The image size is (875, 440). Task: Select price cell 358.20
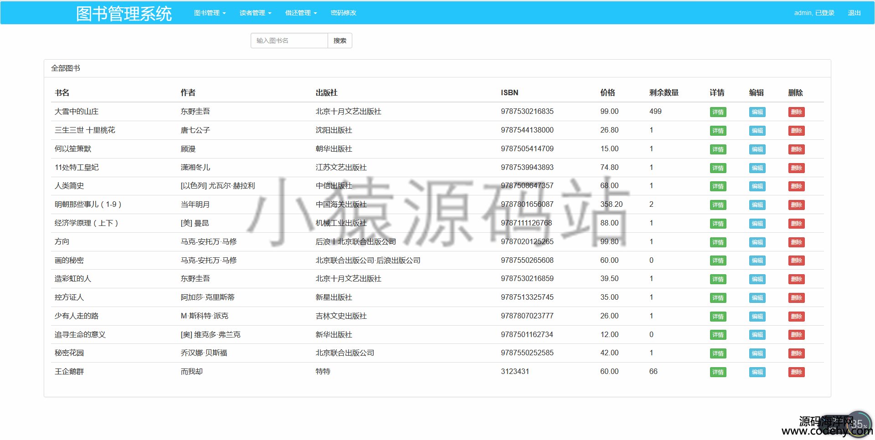[611, 205]
